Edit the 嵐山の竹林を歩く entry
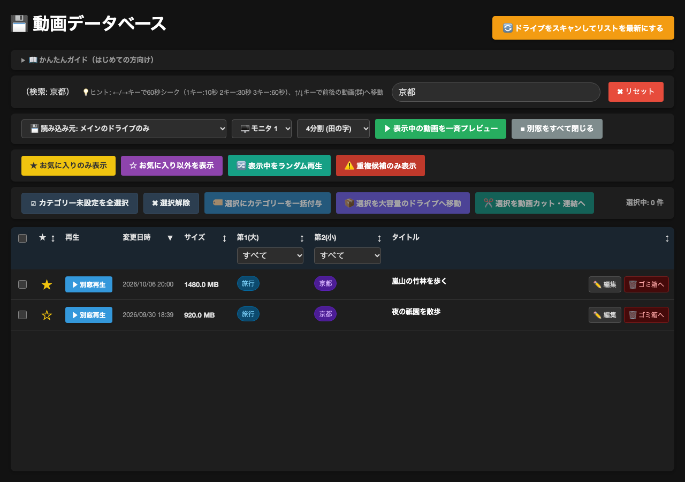Screen dimensions: 685x482 tap(605, 284)
